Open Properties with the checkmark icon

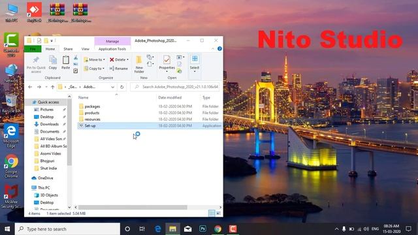tap(167, 60)
